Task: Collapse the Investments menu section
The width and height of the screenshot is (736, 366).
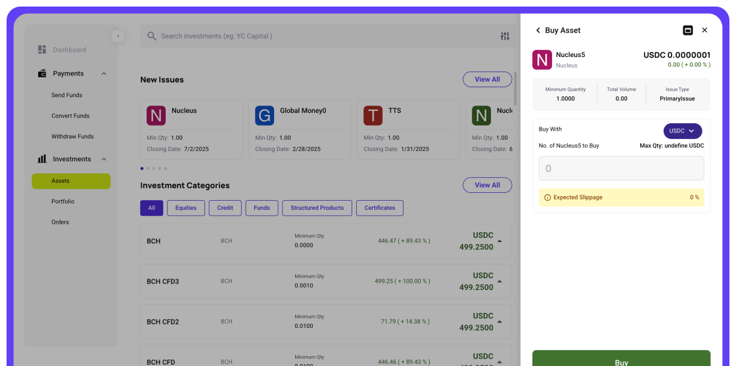Action: (x=104, y=159)
